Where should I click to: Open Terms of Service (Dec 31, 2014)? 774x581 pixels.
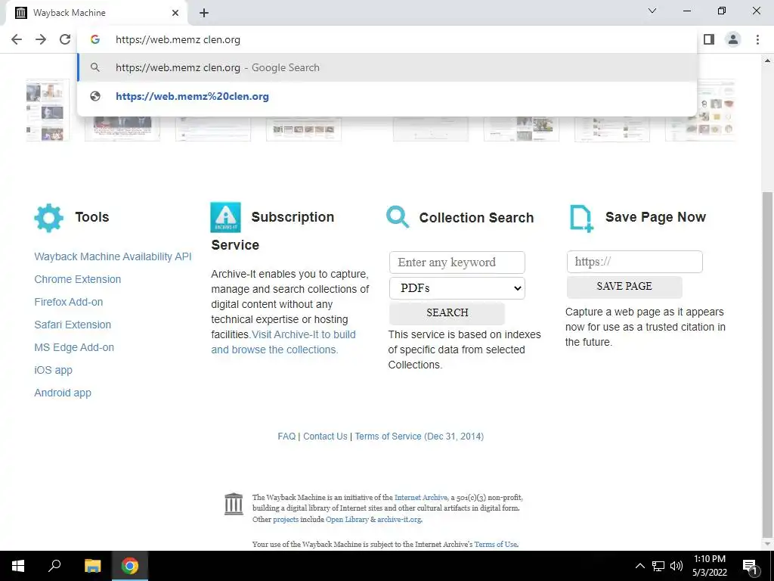tap(419, 437)
